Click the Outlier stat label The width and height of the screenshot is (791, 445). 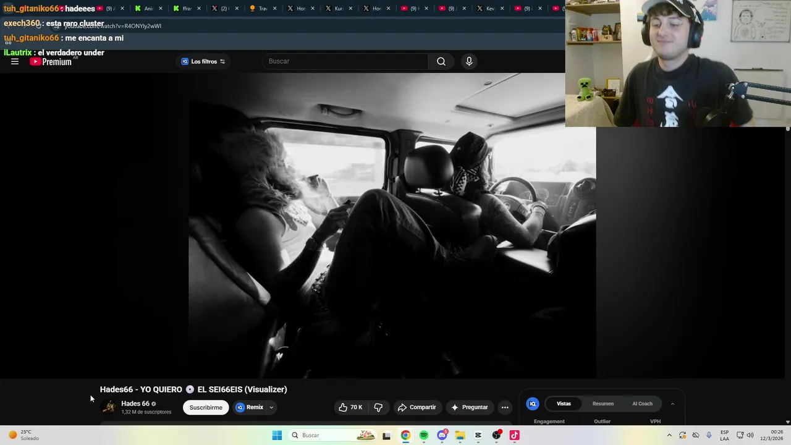602,422
